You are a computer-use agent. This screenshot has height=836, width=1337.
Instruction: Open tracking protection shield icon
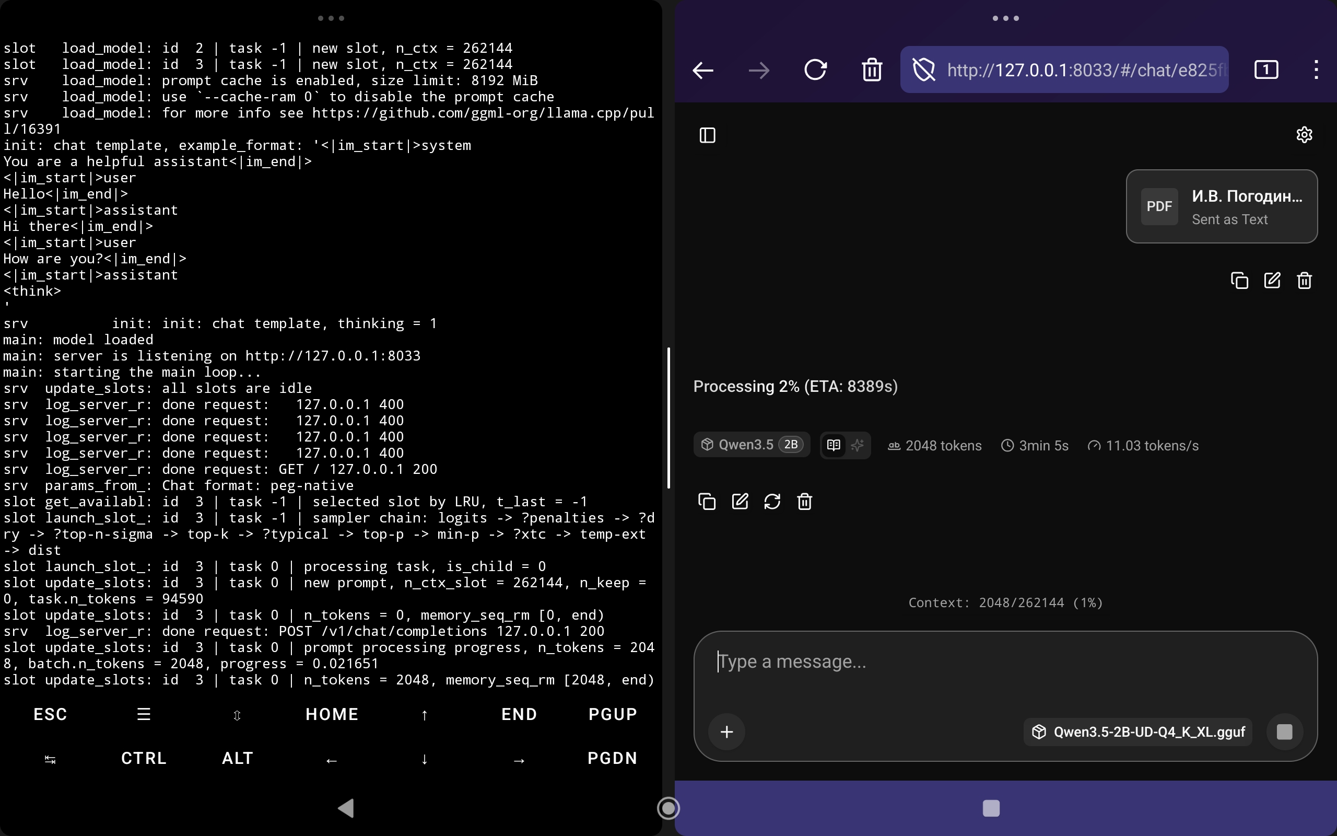(x=924, y=70)
